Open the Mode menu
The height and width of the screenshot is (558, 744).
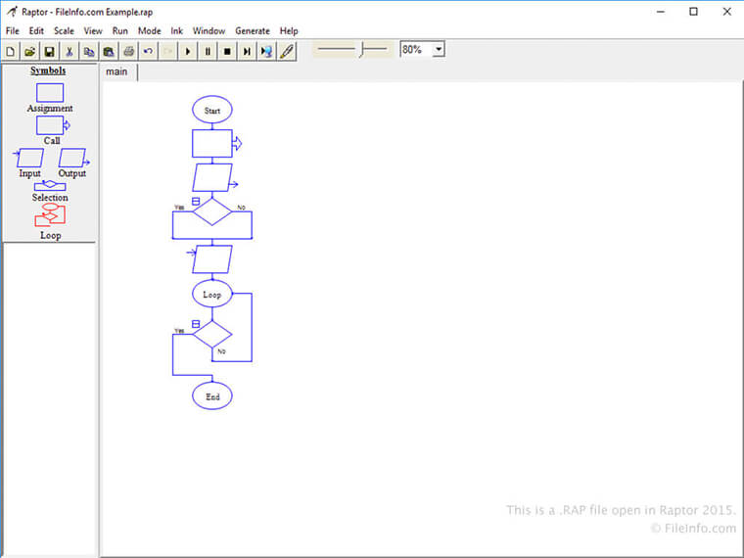point(149,30)
